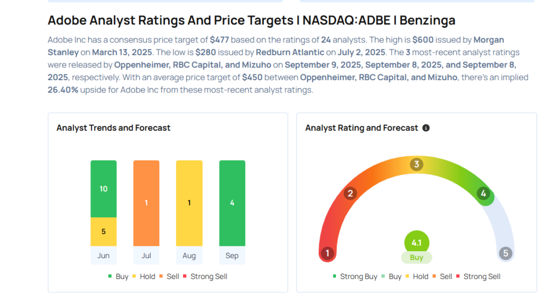
Task: Toggle the Strong Buy legend under the gauge
Action: pos(354,277)
